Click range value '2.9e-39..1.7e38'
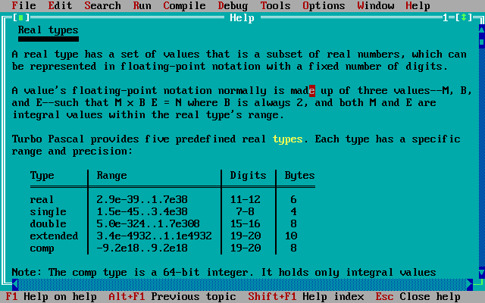Image resolution: width=485 pixels, height=303 pixels. [x=142, y=200]
